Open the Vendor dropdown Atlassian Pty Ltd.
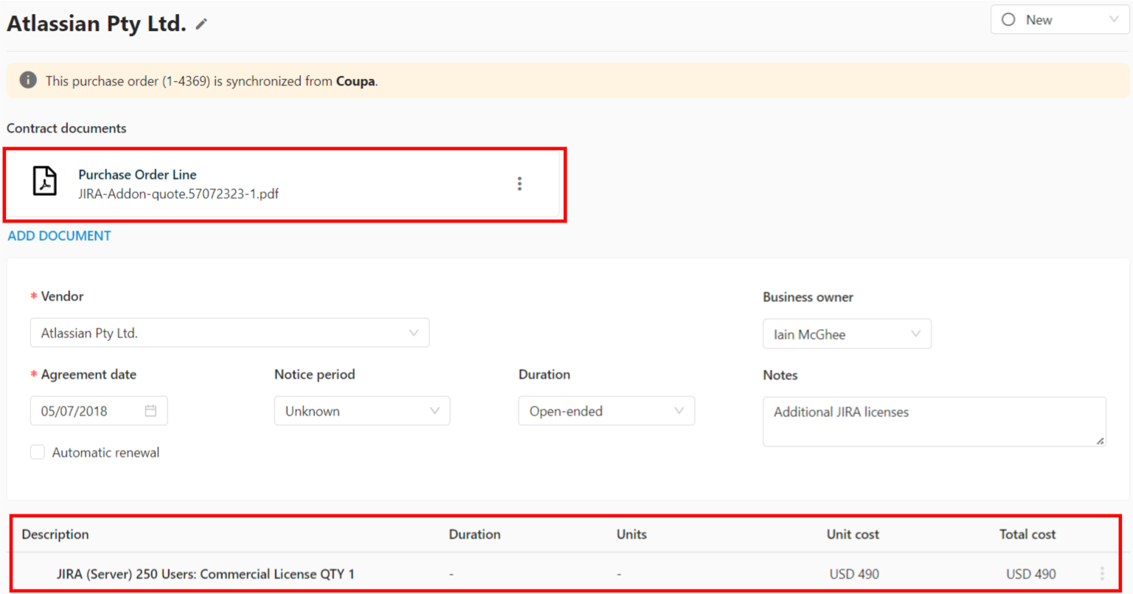The width and height of the screenshot is (1133, 594). pyautogui.click(x=229, y=333)
